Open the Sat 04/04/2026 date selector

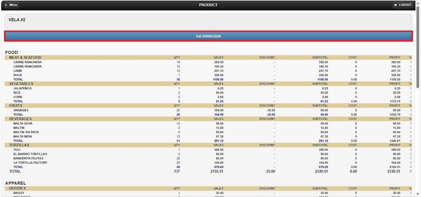[208, 36]
